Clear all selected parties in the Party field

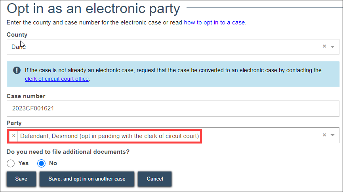[324, 135]
